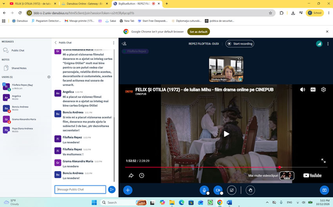Click the red playhead on the video timeline
333x207 pixels.
[x=280, y=167]
